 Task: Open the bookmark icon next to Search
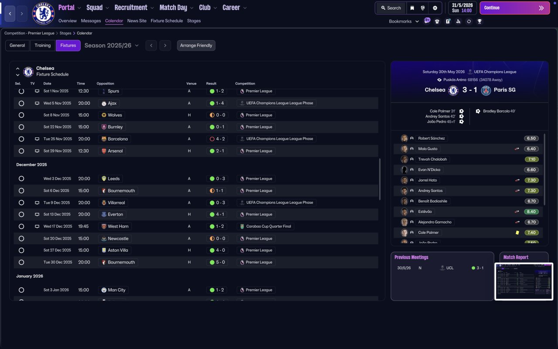click(412, 8)
